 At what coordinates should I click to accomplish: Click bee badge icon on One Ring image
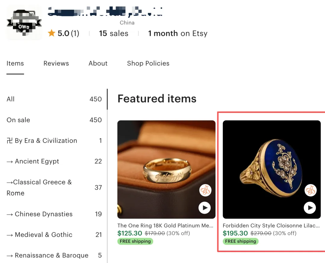[x=205, y=190]
